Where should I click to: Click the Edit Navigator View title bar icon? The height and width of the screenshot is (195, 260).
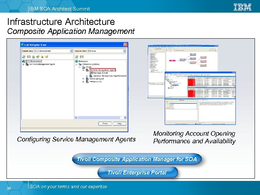click(22, 45)
